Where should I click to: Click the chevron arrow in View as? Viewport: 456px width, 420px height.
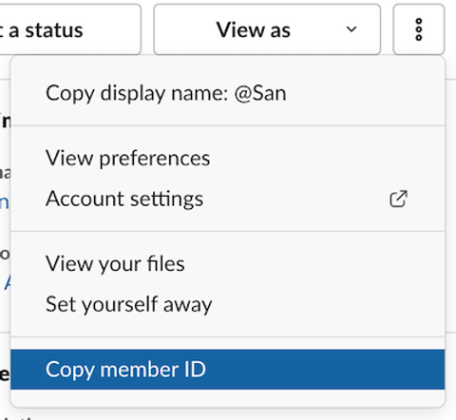351,29
